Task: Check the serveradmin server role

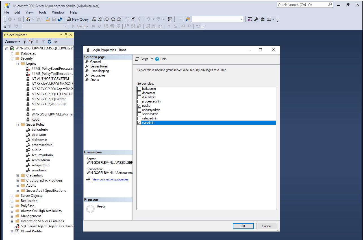Action: [139, 114]
